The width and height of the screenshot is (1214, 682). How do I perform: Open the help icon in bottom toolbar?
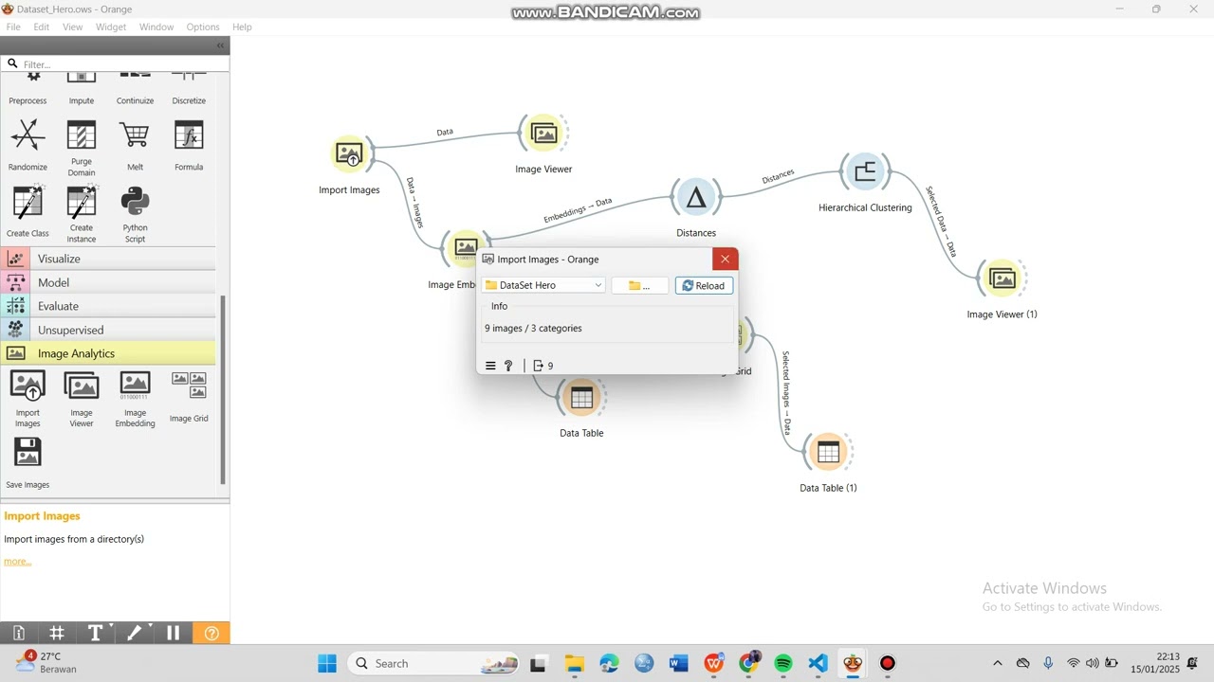click(212, 633)
